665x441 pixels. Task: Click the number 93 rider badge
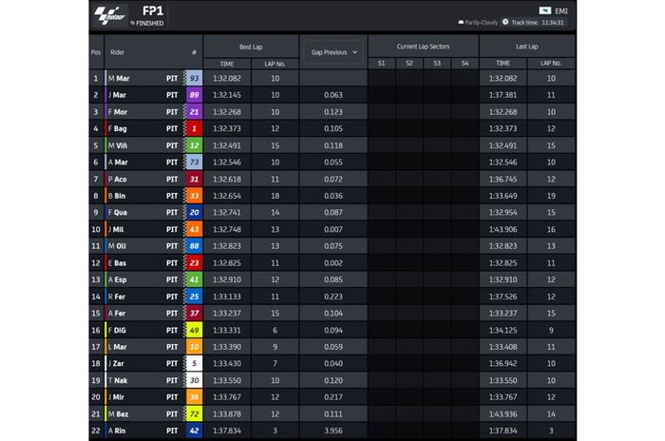(194, 78)
